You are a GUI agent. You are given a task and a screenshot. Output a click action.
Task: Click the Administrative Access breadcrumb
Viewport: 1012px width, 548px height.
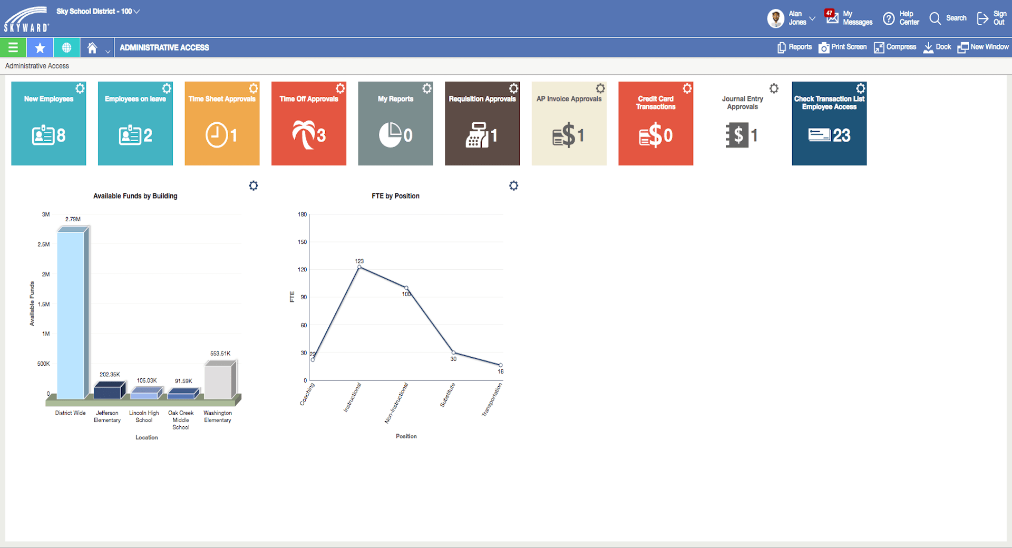[x=37, y=66]
